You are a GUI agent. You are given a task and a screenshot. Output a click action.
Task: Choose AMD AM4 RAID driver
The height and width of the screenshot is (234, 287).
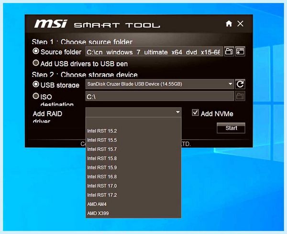point(133,204)
